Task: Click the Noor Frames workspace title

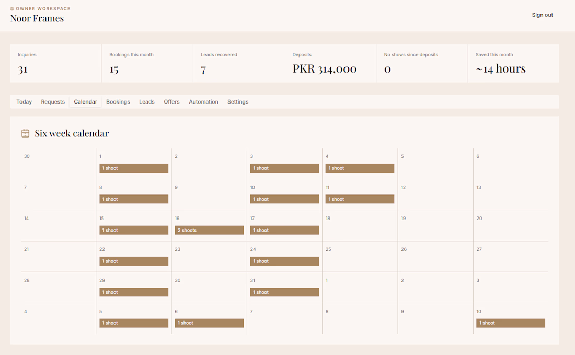Action: (x=37, y=18)
